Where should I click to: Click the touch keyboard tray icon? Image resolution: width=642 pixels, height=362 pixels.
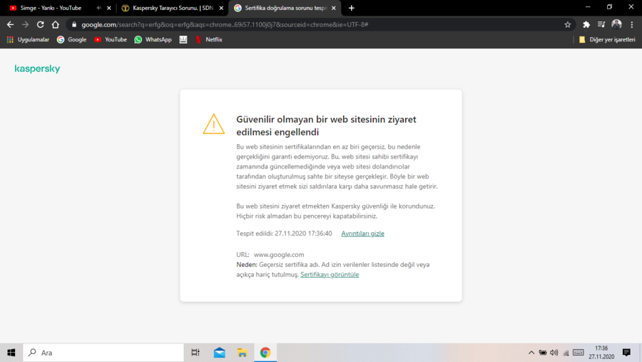click(x=579, y=353)
